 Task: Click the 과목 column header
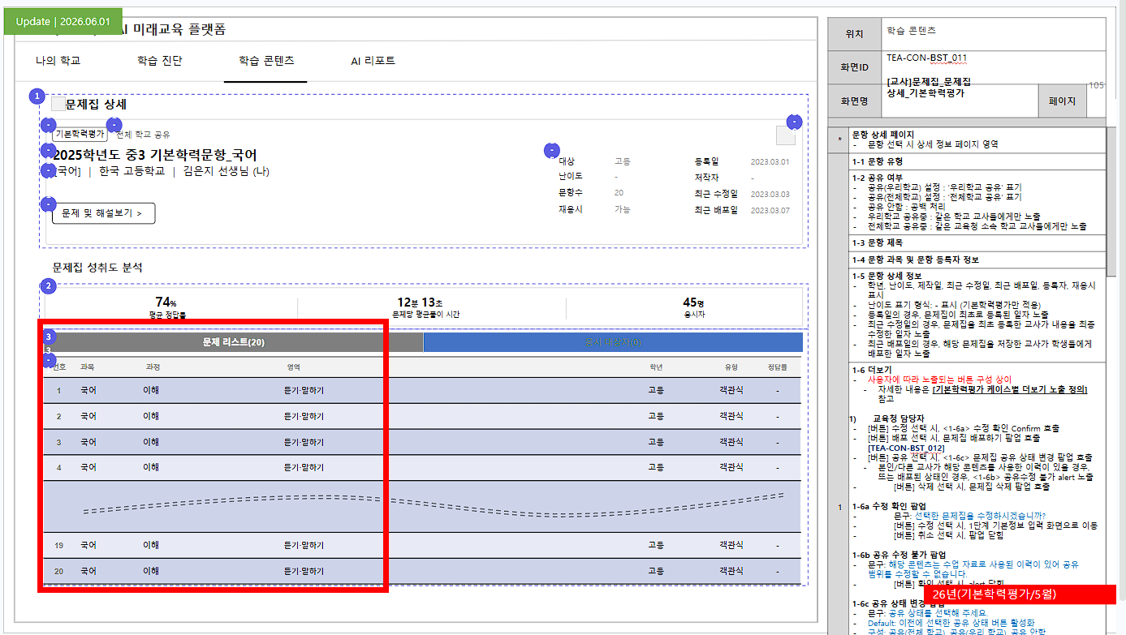(x=88, y=367)
